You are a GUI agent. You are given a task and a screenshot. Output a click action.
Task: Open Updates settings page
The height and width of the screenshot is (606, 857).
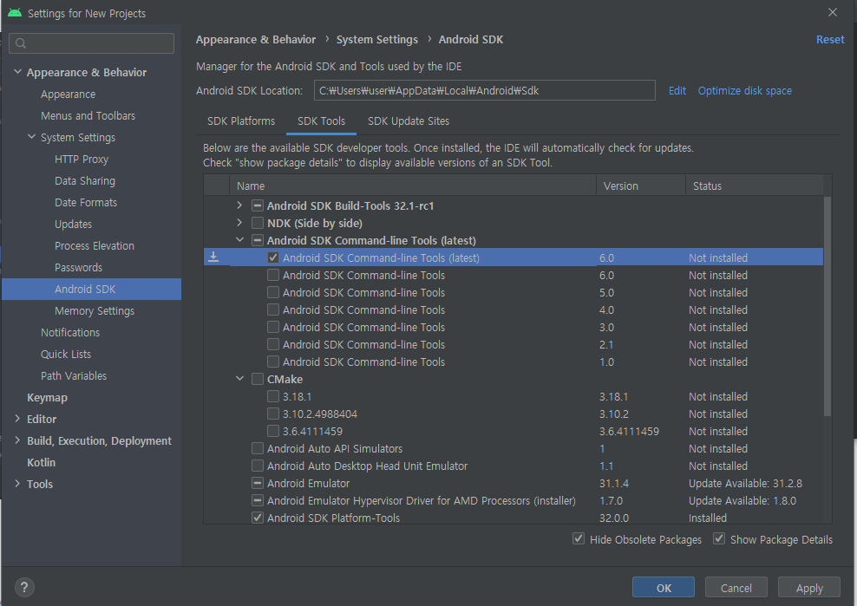click(x=73, y=224)
